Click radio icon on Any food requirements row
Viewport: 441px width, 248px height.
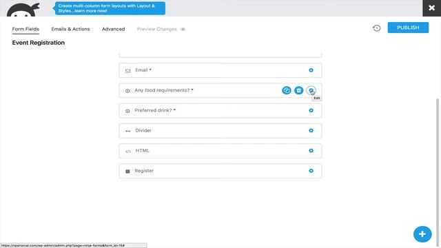pyautogui.click(x=127, y=91)
